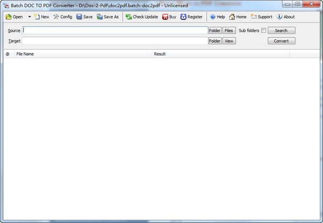
Task: Expand the Open dropdown arrow
Action: (30, 17)
